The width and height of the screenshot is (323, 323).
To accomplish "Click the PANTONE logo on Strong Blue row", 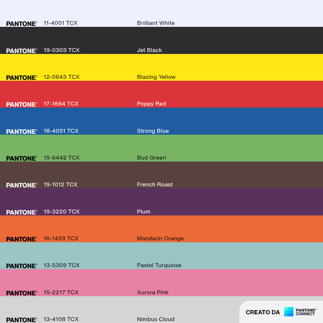I will (22, 132).
